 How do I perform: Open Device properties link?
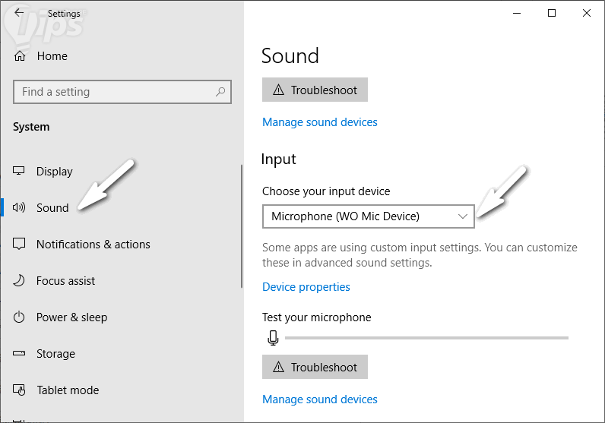pyautogui.click(x=306, y=287)
